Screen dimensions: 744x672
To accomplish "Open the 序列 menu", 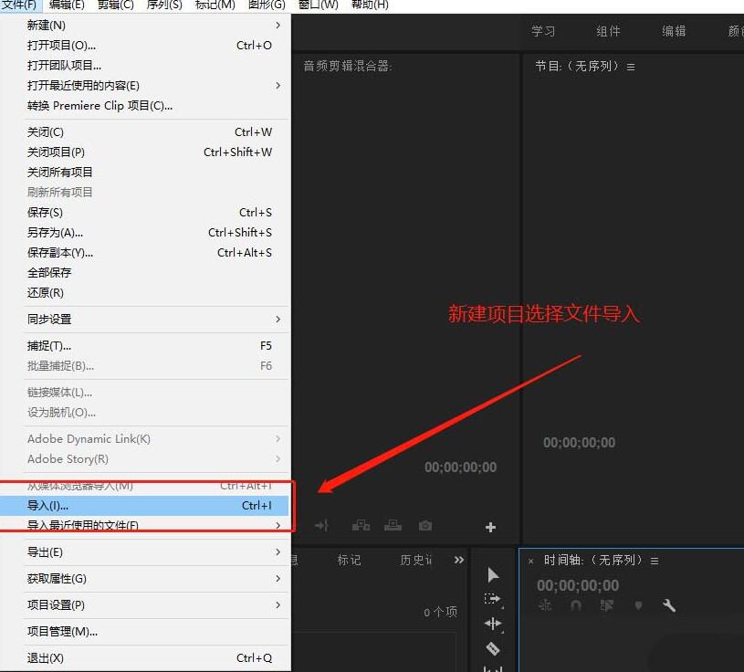I will 162,6.
